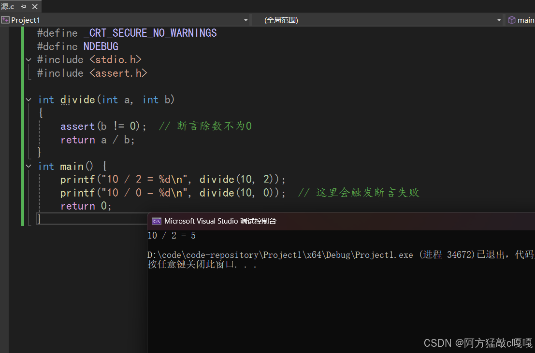Click the <assert.h> include

pyautogui.click(x=118, y=73)
